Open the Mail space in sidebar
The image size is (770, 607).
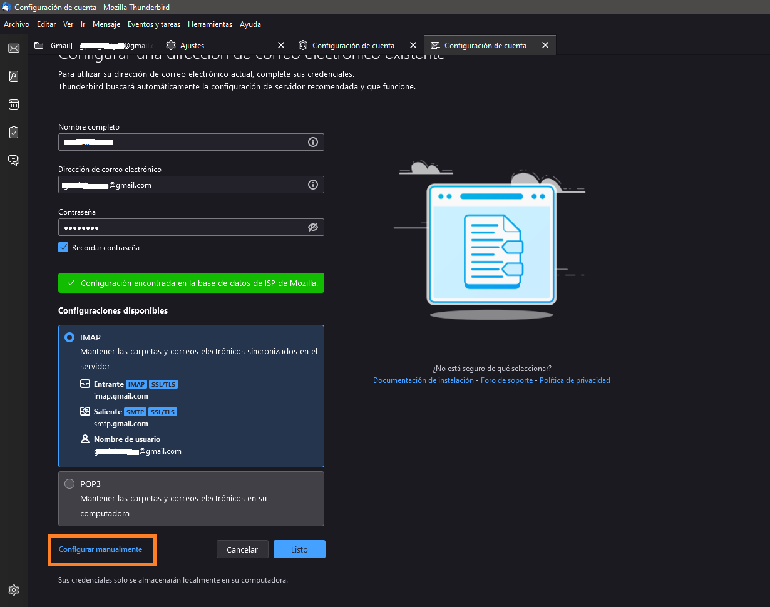(14, 48)
